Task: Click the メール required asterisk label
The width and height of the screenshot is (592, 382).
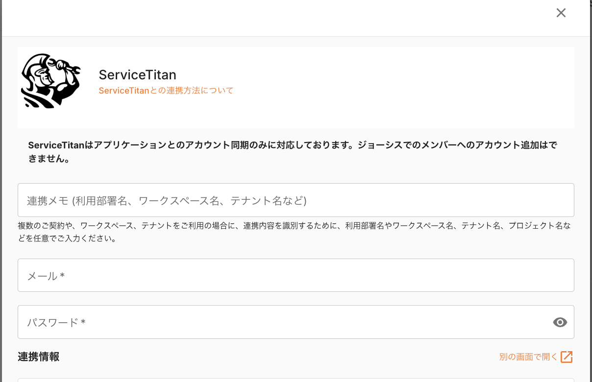Action: [x=62, y=276]
